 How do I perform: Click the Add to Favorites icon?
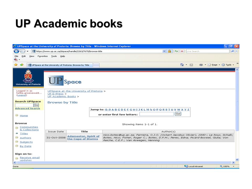(x=22, y=65)
